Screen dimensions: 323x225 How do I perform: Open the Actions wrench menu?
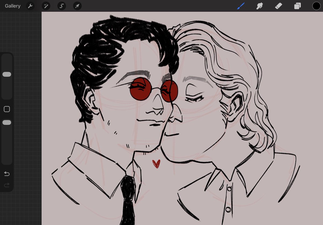tap(30, 6)
